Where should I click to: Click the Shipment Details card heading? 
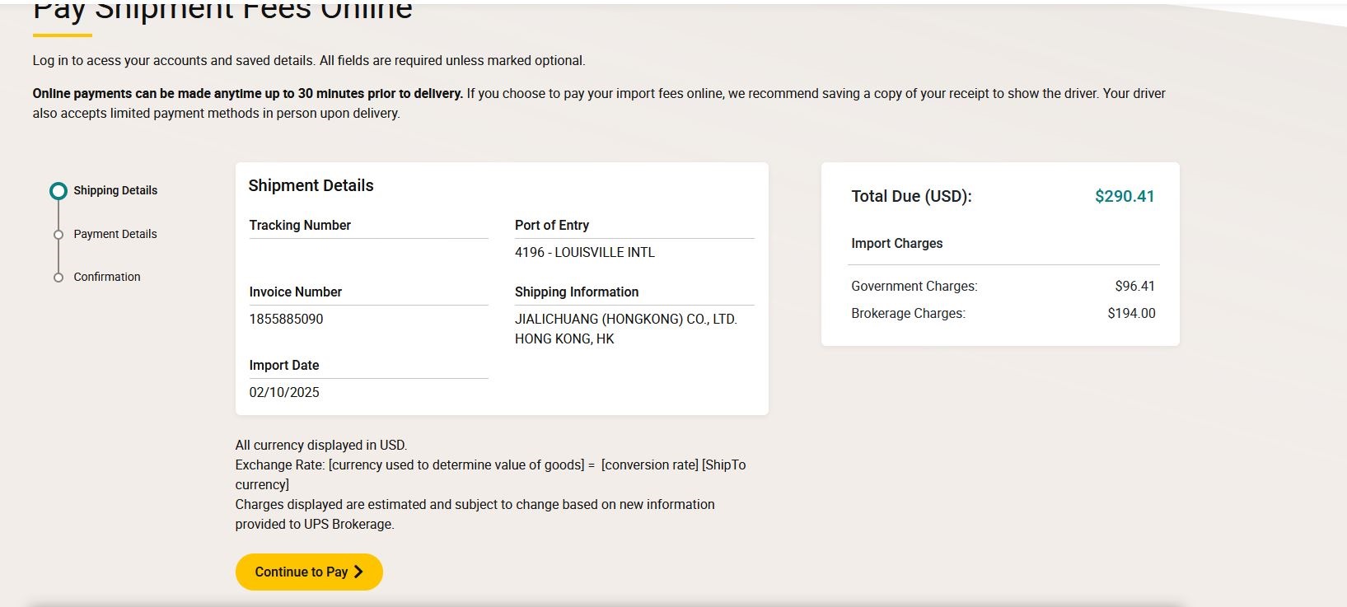[x=311, y=185]
